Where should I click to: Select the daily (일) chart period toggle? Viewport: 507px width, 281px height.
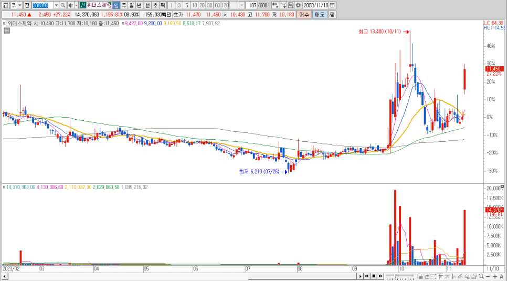pyautogui.click(x=116, y=5)
